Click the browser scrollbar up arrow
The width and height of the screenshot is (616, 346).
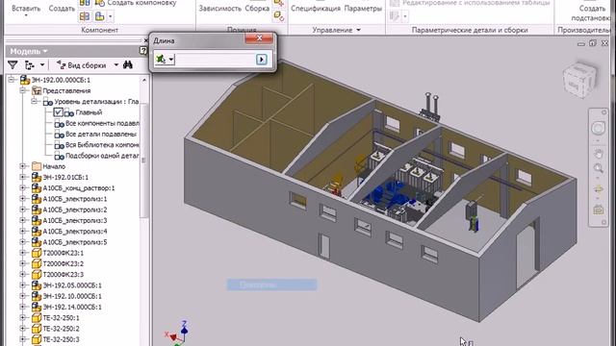coord(144,80)
